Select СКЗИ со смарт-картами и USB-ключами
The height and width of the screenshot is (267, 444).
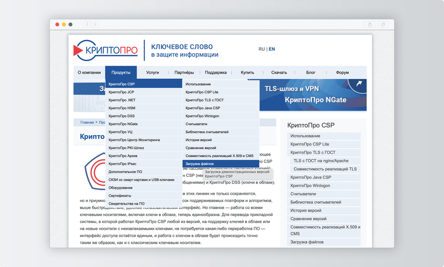(144, 180)
